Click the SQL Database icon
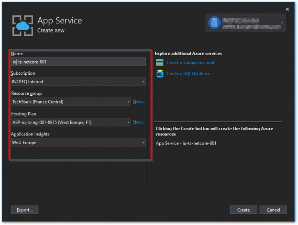298x225 pixels. tap(159, 74)
